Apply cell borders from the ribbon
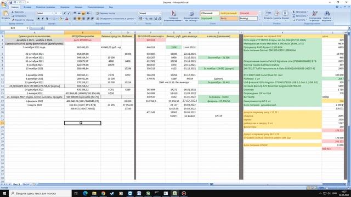The width and height of the screenshot is (351, 197). pos(54,19)
